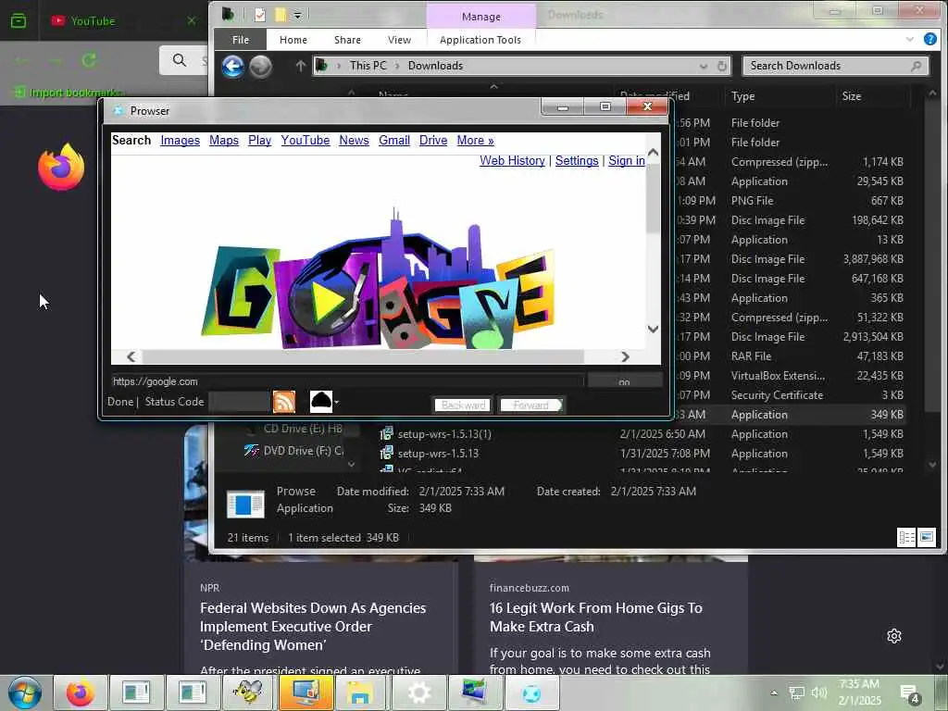948x711 pixels.
Task: Expand the address bar history dropdown
Action: coord(704,66)
